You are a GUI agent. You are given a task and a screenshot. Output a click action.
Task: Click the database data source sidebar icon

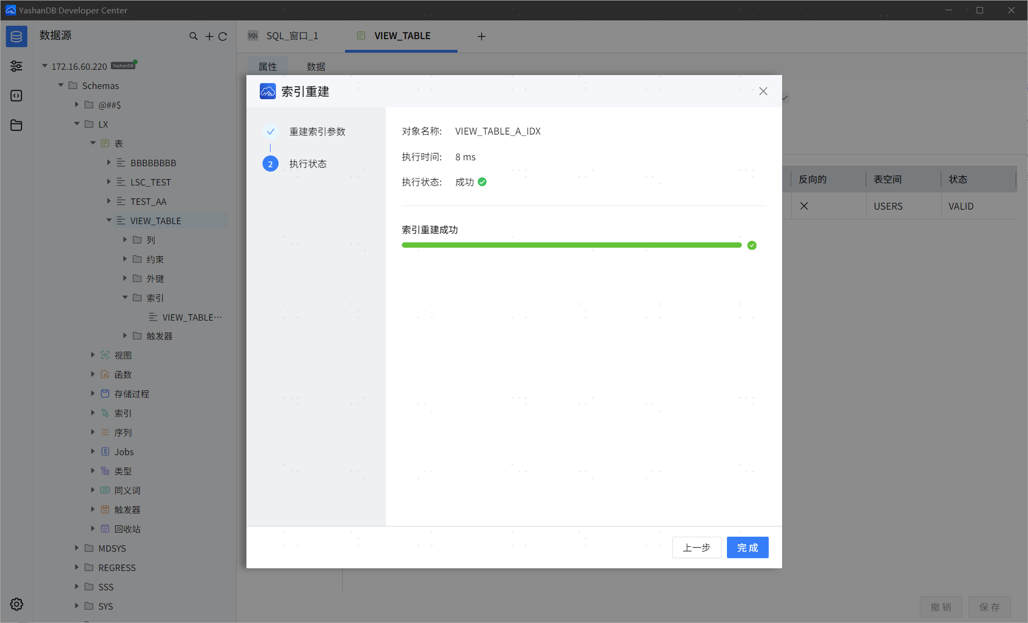[16, 36]
